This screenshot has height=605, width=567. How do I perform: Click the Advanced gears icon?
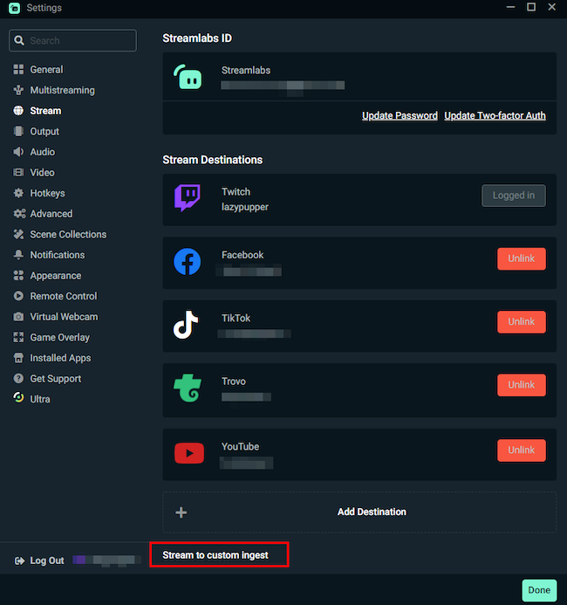click(19, 213)
